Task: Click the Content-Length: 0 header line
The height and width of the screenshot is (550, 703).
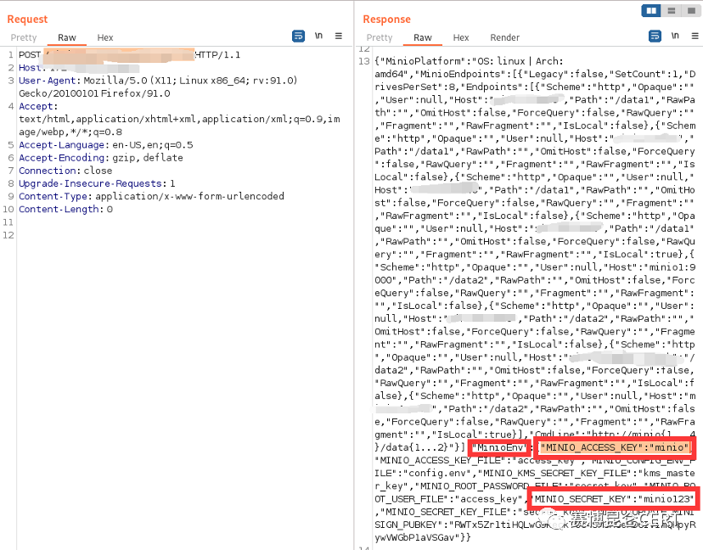Action: pyautogui.click(x=65, y=210)
